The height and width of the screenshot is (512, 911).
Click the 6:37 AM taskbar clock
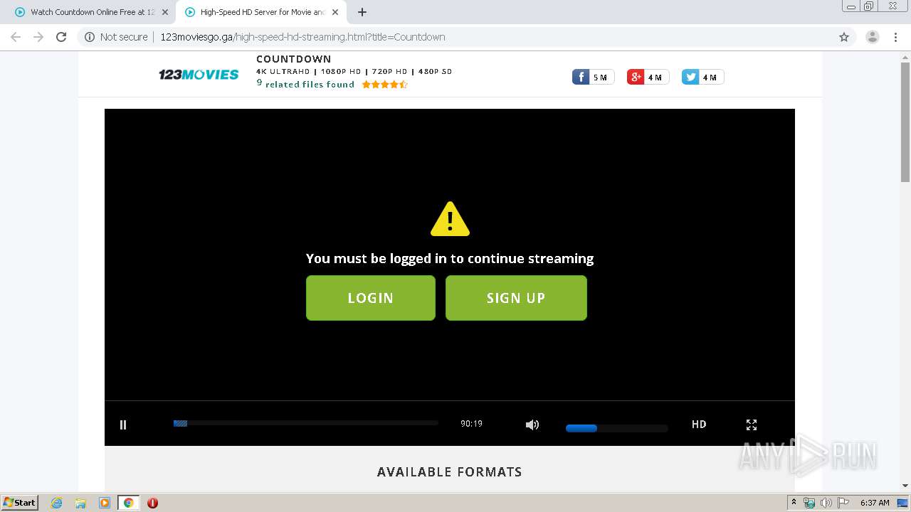[x=875, y=503]
